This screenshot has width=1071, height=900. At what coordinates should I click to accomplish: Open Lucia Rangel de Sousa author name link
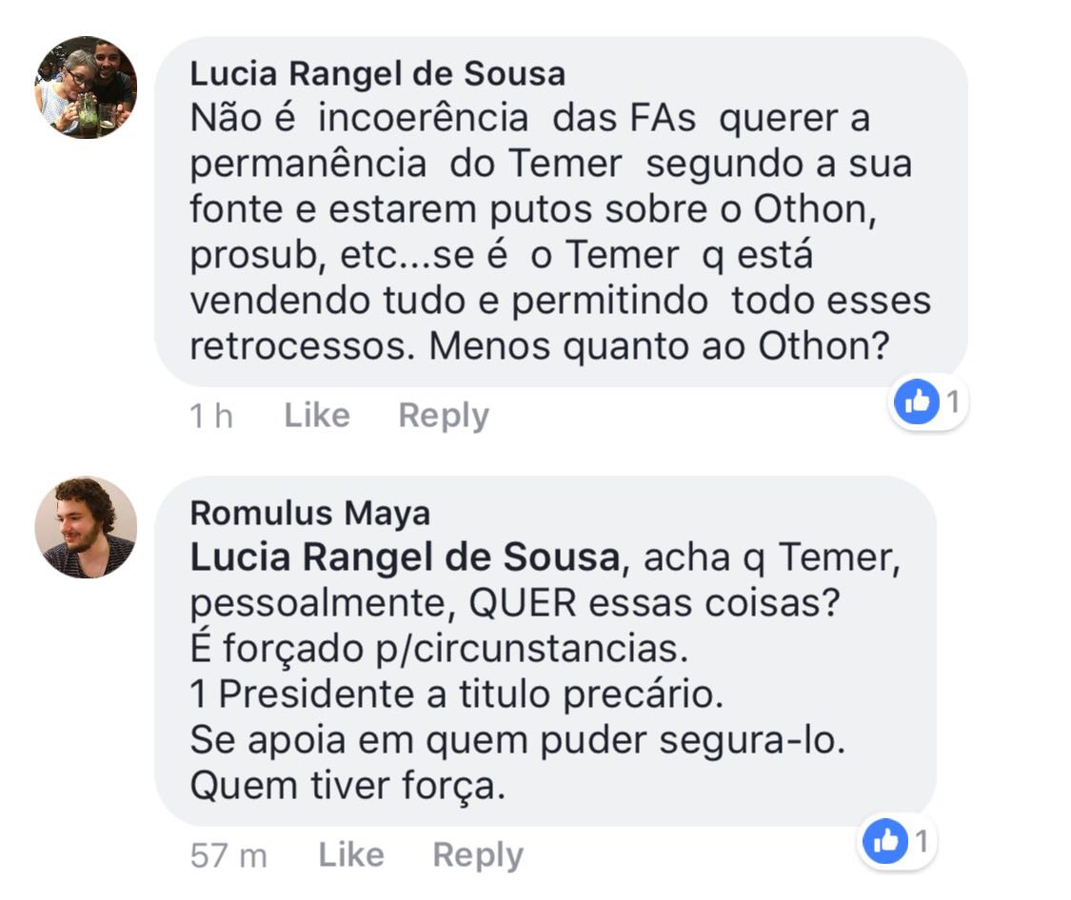(x=378, y=73)
